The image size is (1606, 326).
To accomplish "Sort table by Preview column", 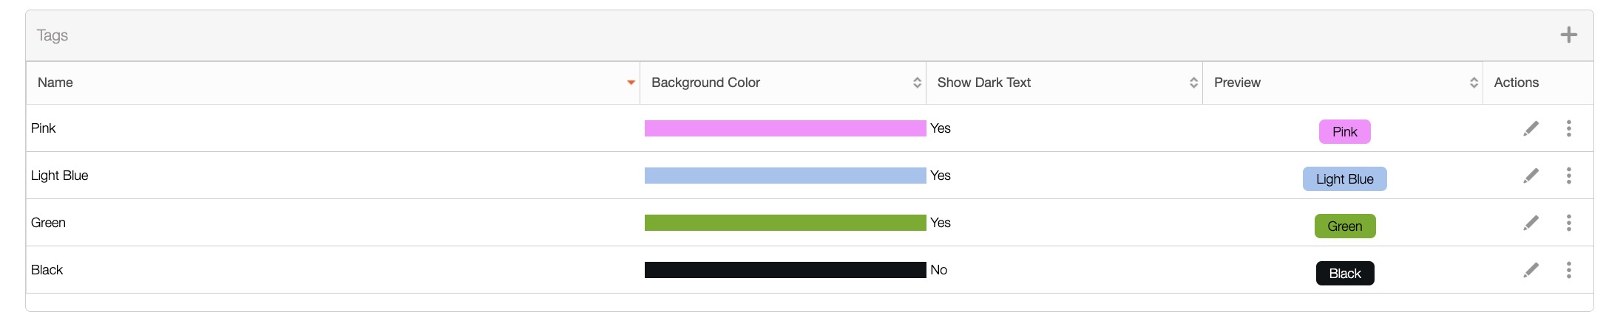I will tap(1474, 83).
